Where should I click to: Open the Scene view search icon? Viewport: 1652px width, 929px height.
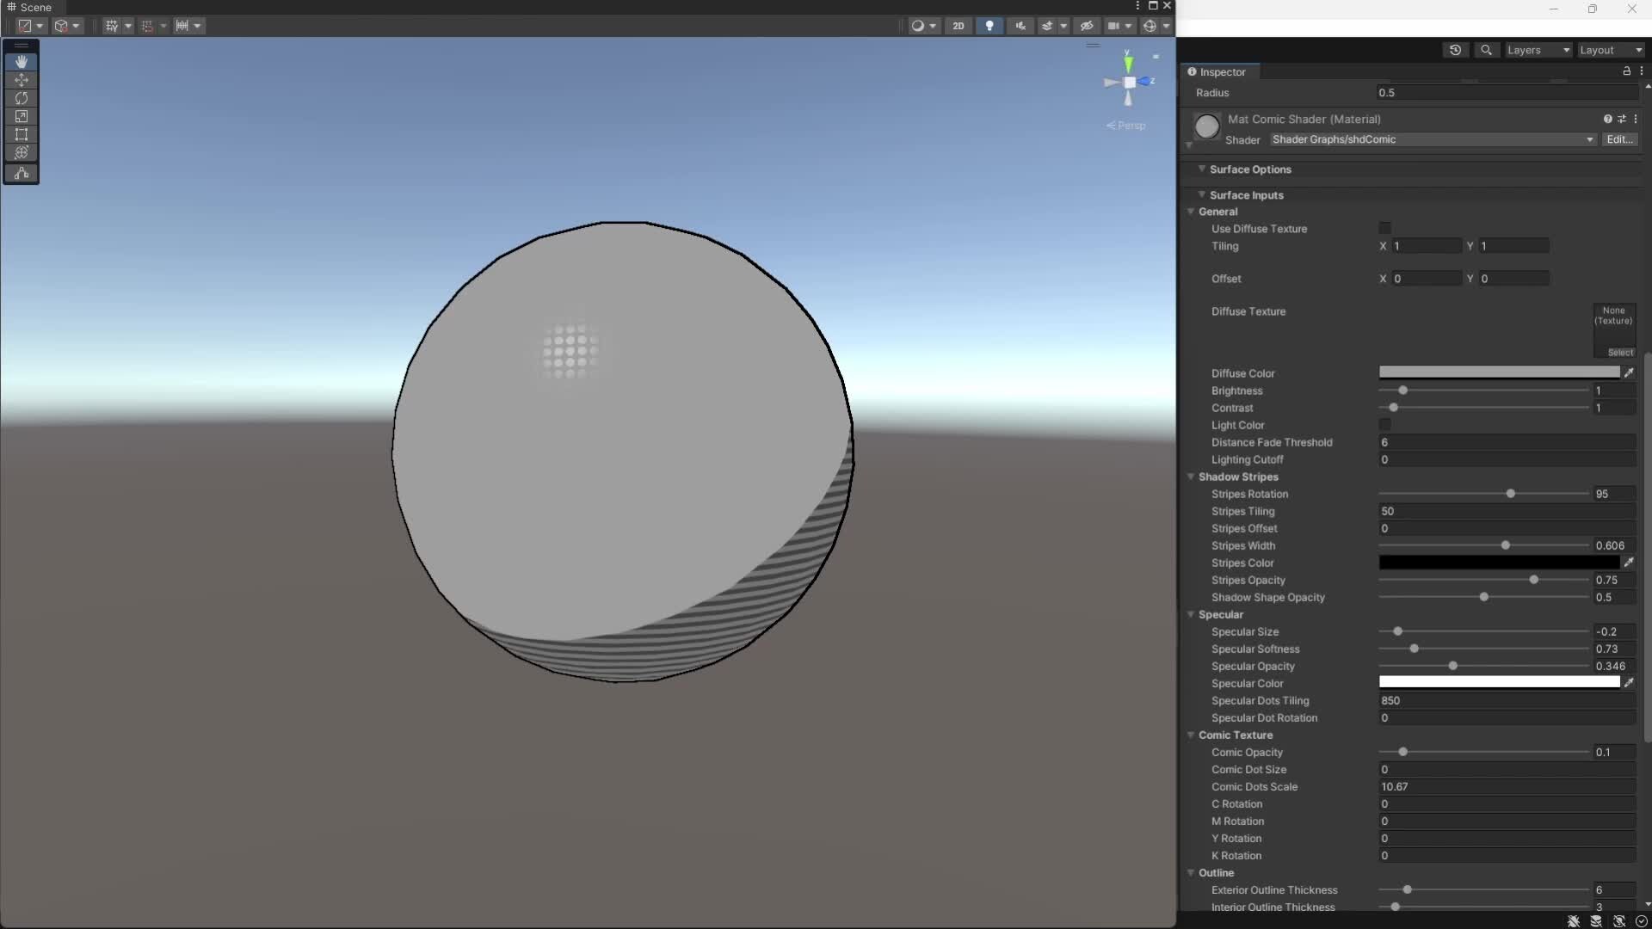point(1486,50)
